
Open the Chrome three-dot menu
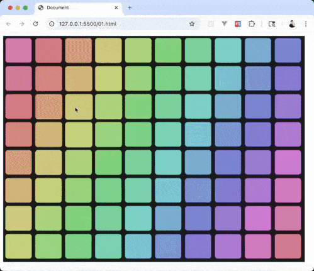click(306, 24)
